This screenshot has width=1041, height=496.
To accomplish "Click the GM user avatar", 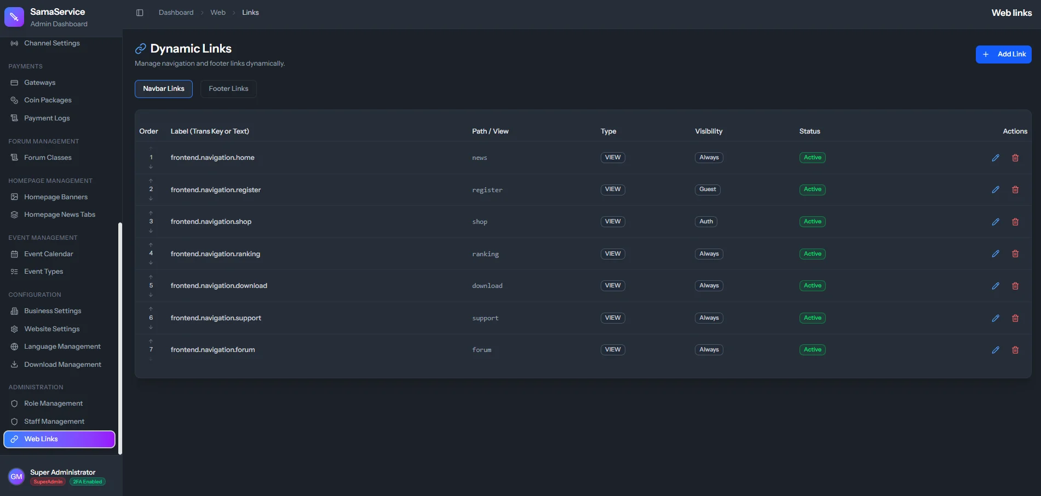I will pos(16,476).
